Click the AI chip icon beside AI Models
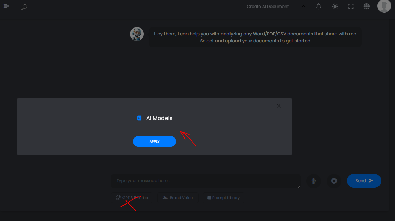 pyautogui.click(x=139, y=118)
